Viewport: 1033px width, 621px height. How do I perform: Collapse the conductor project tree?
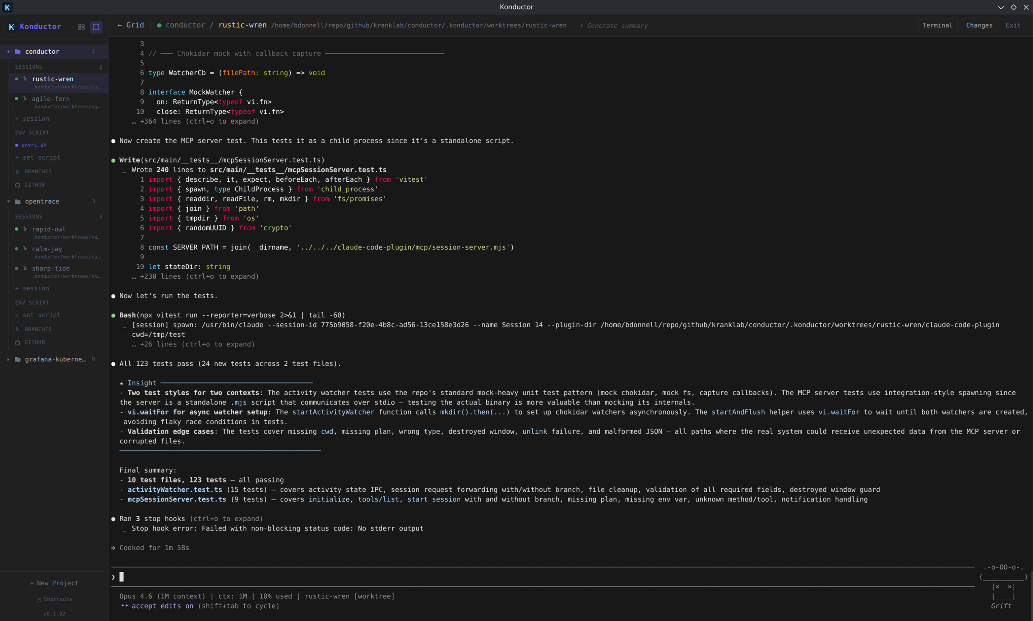pos(8,51)
